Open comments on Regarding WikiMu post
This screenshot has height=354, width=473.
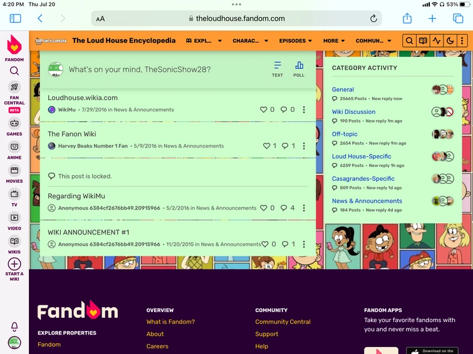pyautogui.click(x=284, y=208)
